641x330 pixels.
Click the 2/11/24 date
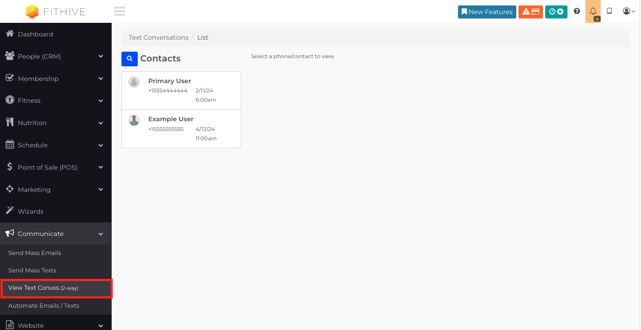(204, 91)
